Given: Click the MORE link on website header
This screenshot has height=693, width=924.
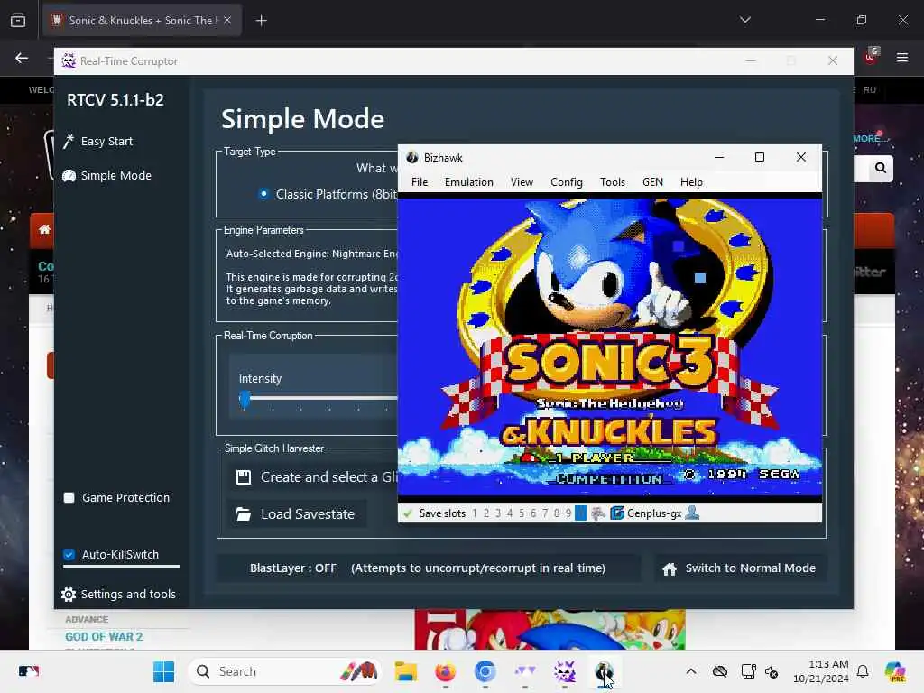Looking at the screenshot, I should click(x=869, y=138).
